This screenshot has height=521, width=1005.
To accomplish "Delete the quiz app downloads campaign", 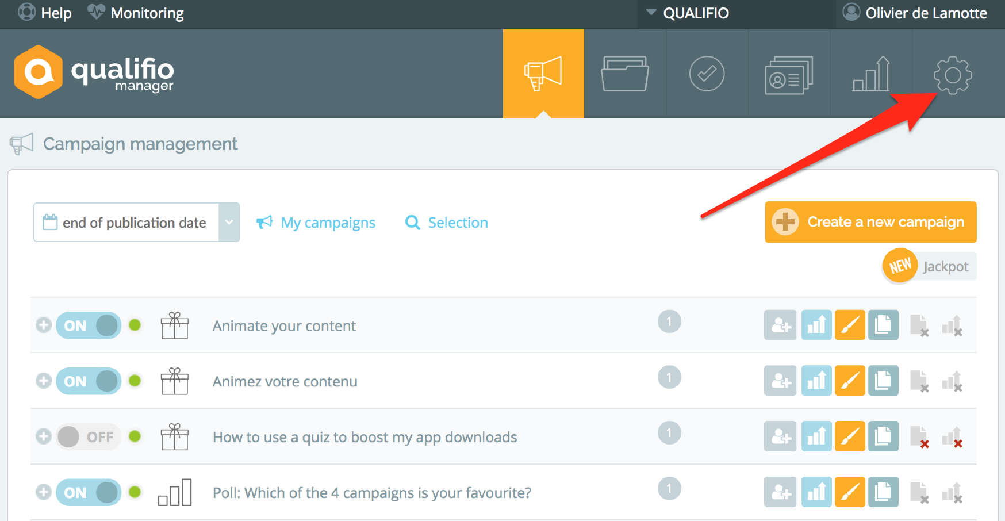I will pyautogui.click(x=919, y=437).
